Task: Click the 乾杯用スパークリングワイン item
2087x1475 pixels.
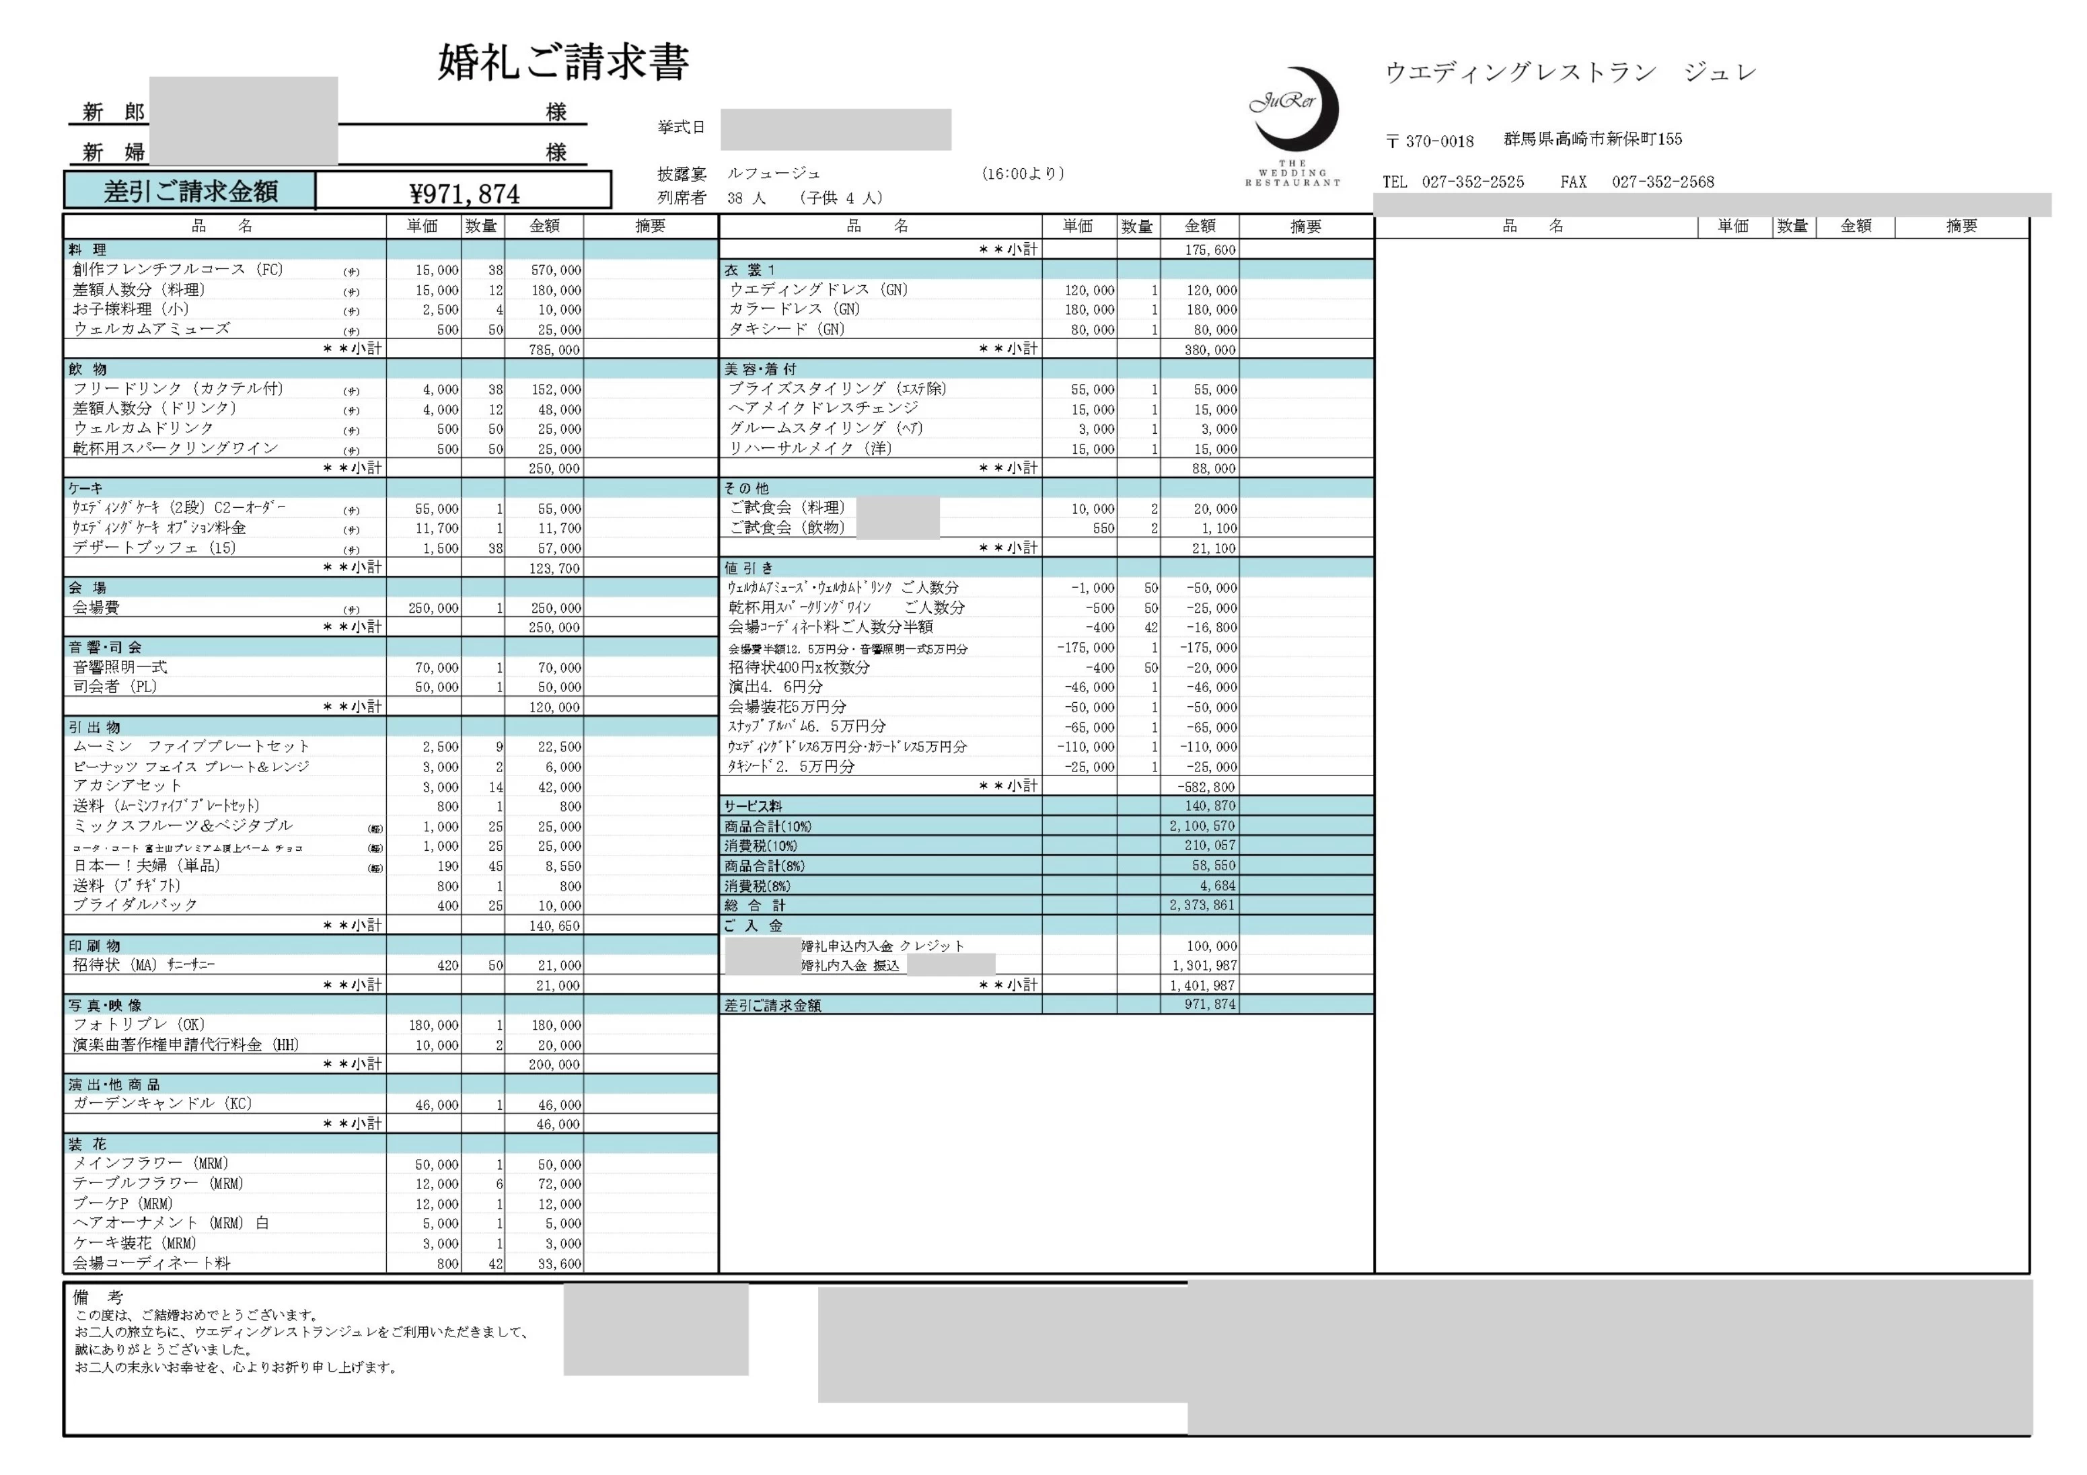Action: [x=176, y=448]
